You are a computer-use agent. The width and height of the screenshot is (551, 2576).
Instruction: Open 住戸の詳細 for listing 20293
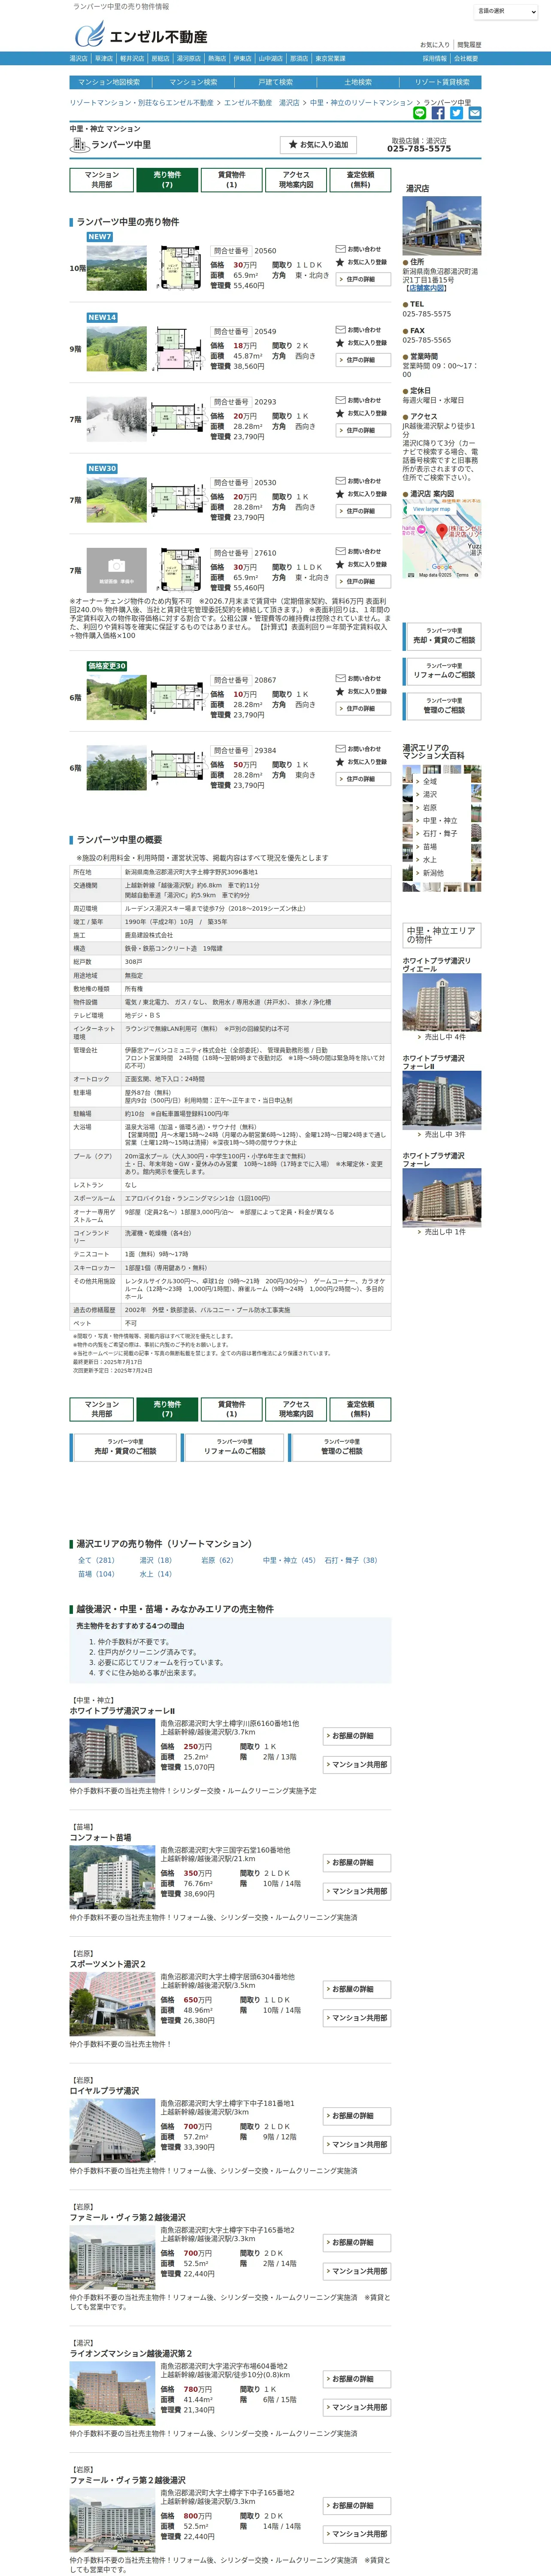[362, 430]
